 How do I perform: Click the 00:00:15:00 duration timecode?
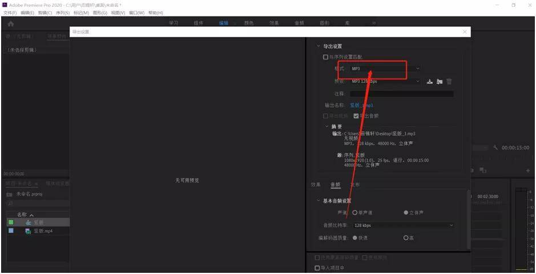click(x=515, y=148)
